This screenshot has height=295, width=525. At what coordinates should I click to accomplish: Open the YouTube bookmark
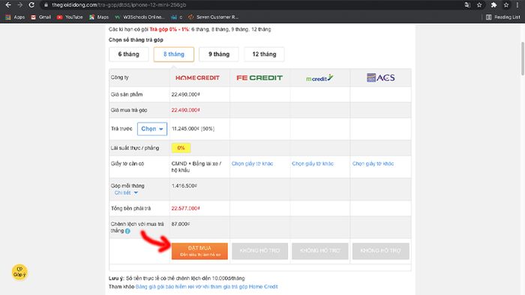(70, 17)
